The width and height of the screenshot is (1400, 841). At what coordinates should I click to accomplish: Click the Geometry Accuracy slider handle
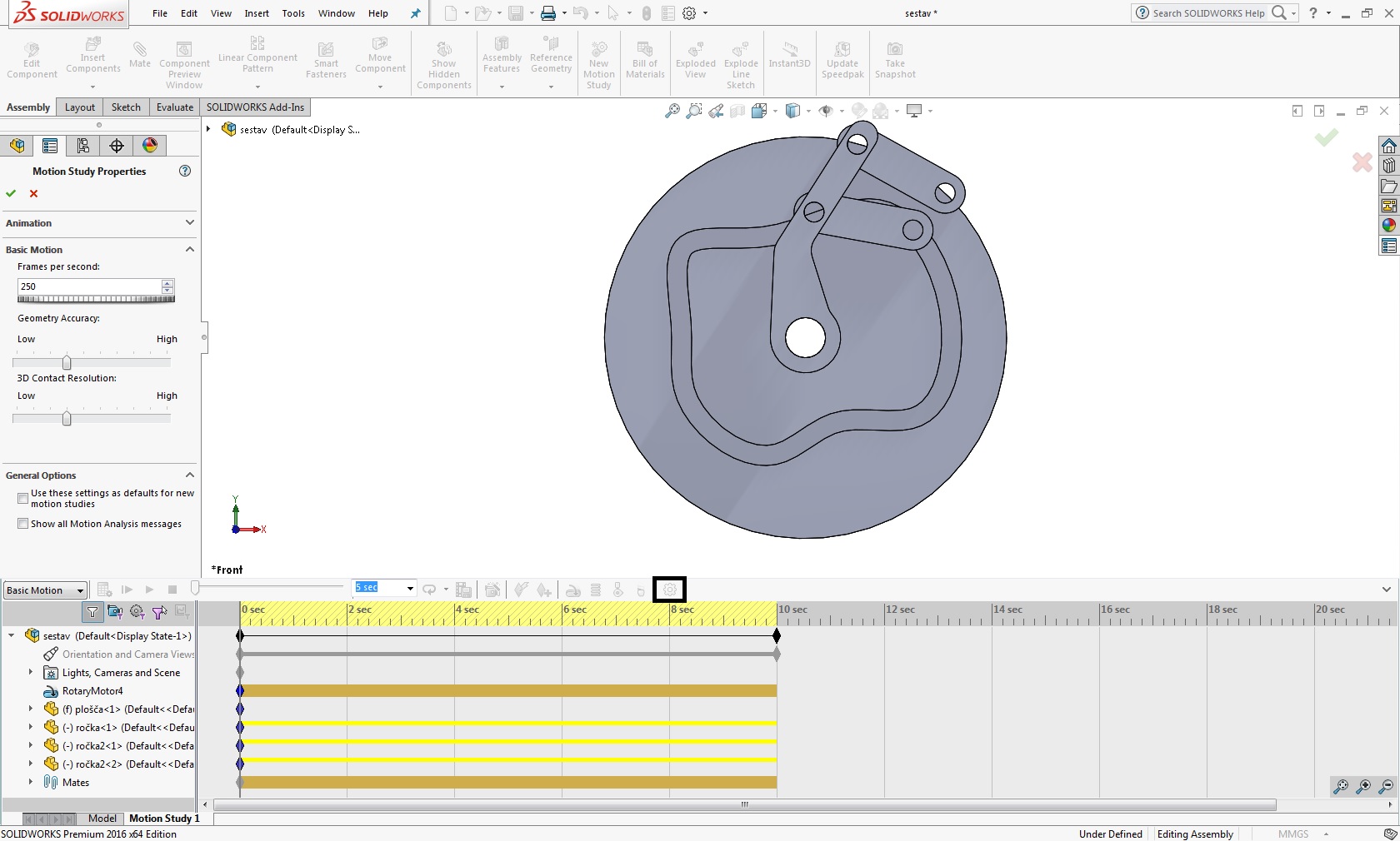coord(67,362)
